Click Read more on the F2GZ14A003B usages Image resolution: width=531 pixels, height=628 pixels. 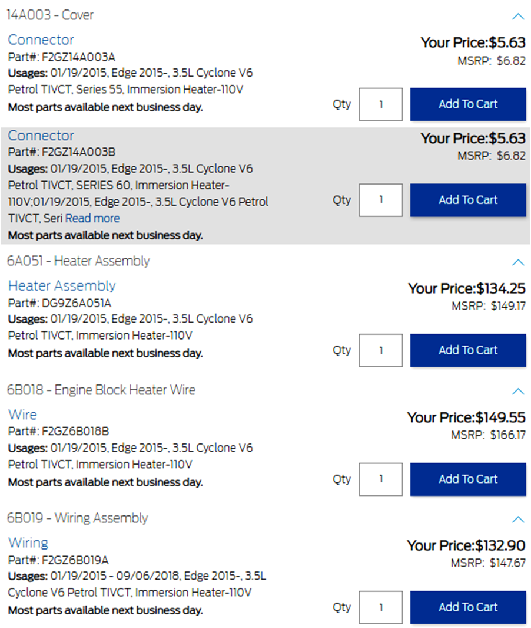(92, 219)
